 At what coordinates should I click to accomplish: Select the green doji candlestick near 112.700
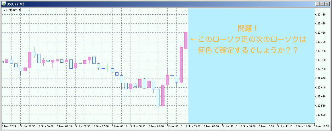coord(108,68)
